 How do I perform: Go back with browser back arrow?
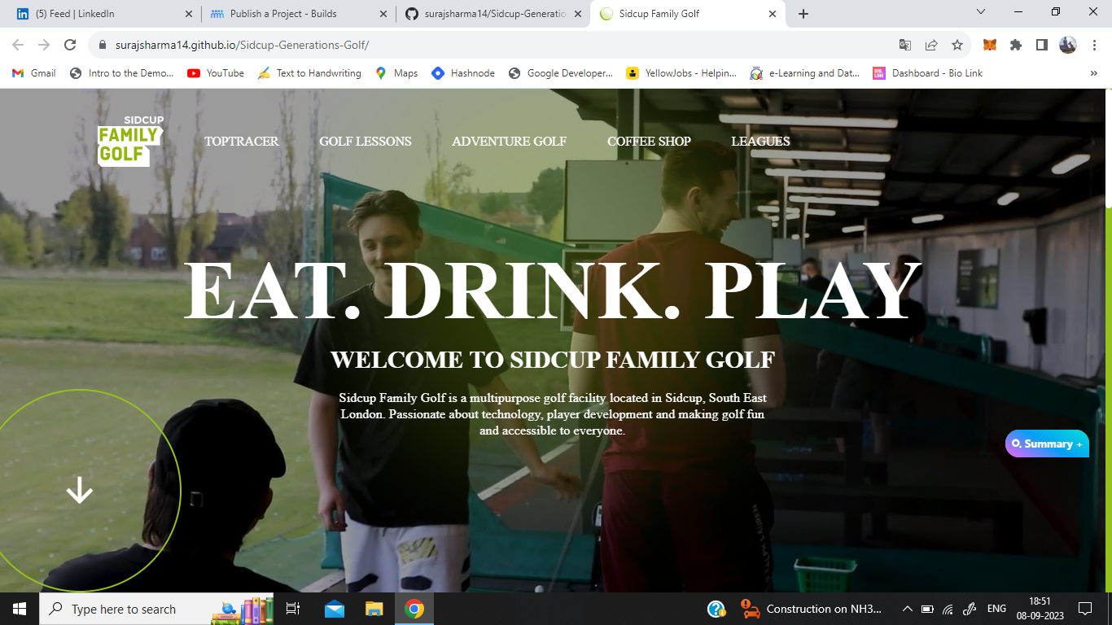(18, 45)
